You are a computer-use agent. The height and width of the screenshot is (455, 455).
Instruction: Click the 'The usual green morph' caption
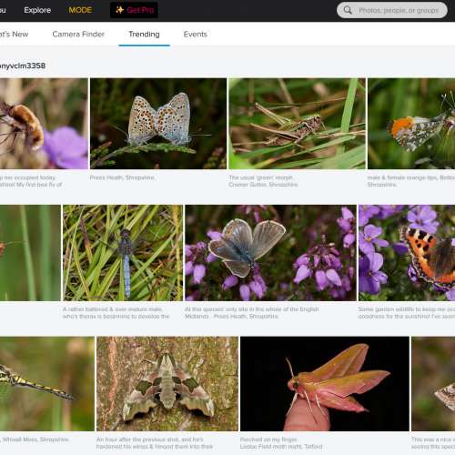263,181
